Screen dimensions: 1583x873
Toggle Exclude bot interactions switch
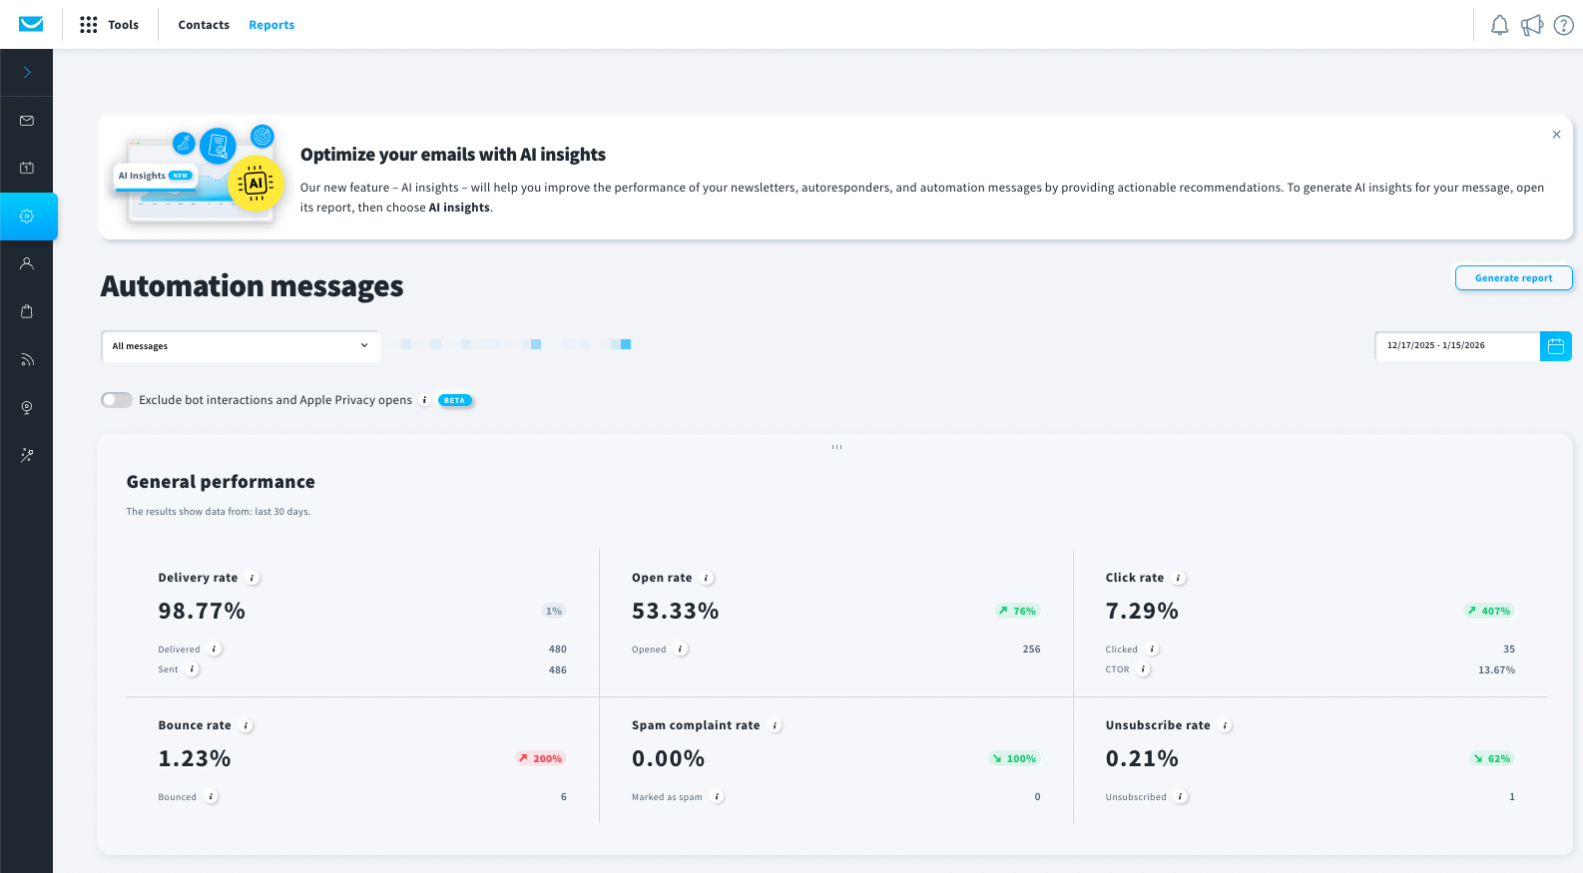(x=117, y=400)
